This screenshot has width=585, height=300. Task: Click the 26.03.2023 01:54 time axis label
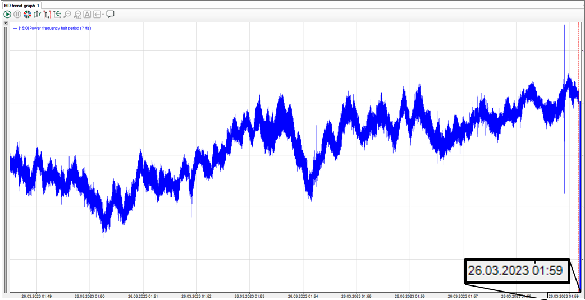pos(303,296)
